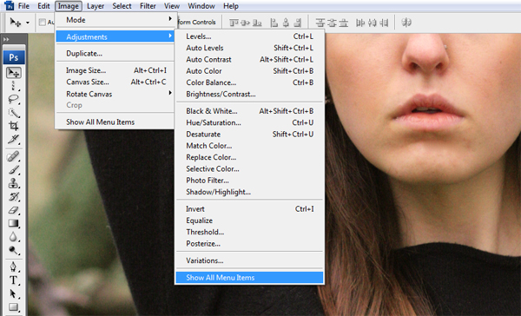The image size is (521, 316).
Task: Click the Auto-Align Layers icon
Action: click(x=406, y=23)
